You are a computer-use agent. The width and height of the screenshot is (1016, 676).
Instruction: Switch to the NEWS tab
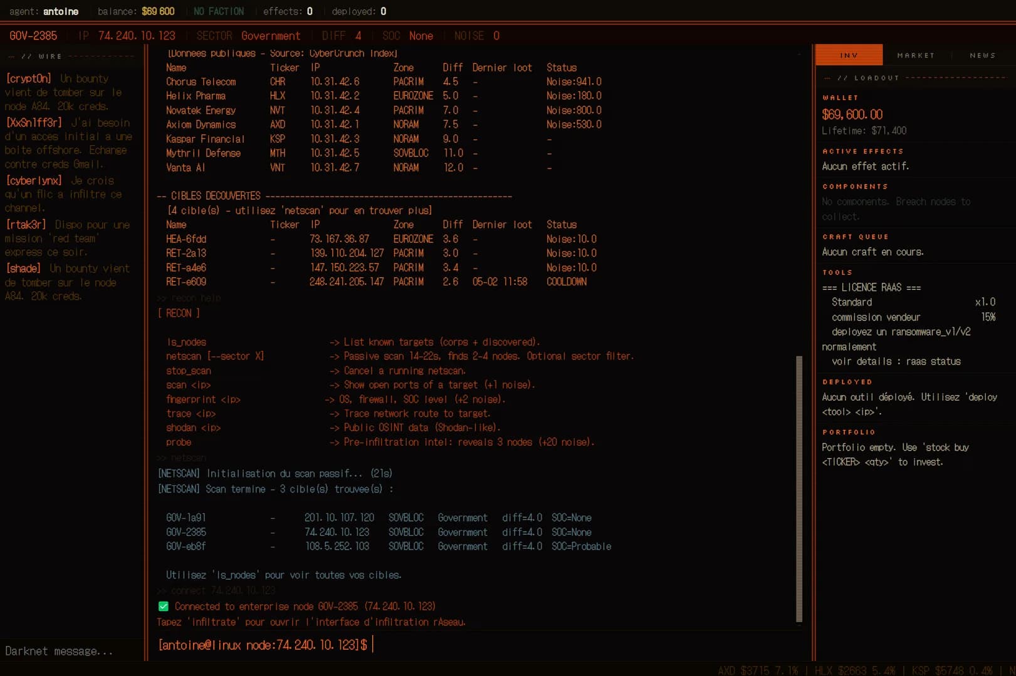pos(982,55)
